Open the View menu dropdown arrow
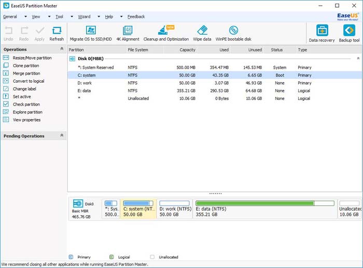This screenshot has width=363, height=268. (x=49, y=17)
